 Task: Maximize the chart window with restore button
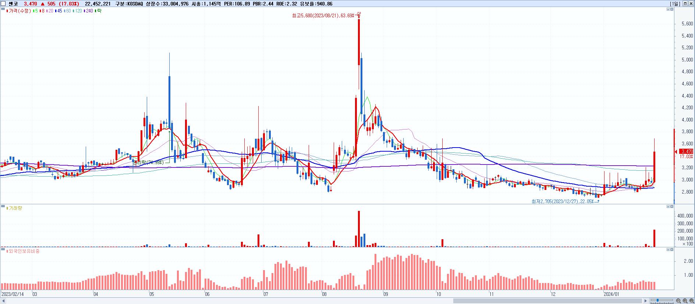[x=685, y=3]
